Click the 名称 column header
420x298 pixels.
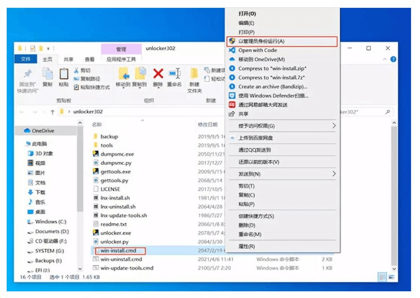97,125
